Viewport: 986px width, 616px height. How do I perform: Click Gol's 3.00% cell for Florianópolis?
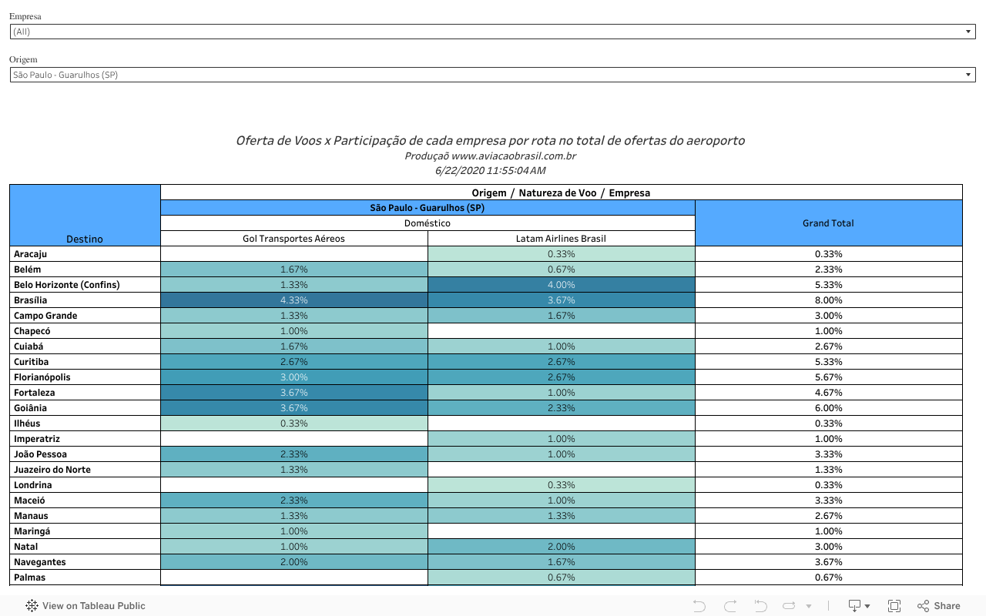[x=294, y=377]
